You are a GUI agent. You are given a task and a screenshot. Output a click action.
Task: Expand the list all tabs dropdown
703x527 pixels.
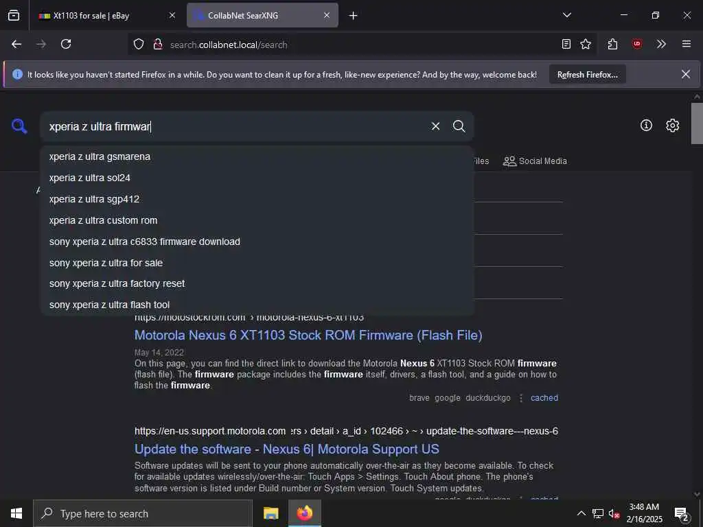(x=567, y=15)
